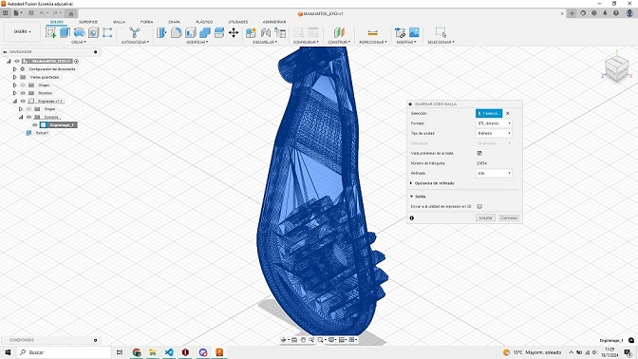The height and width of the screenshot is (359, 638).
Task: Click the Joint icon in Ensamblar
Action: tap(266, 32)
